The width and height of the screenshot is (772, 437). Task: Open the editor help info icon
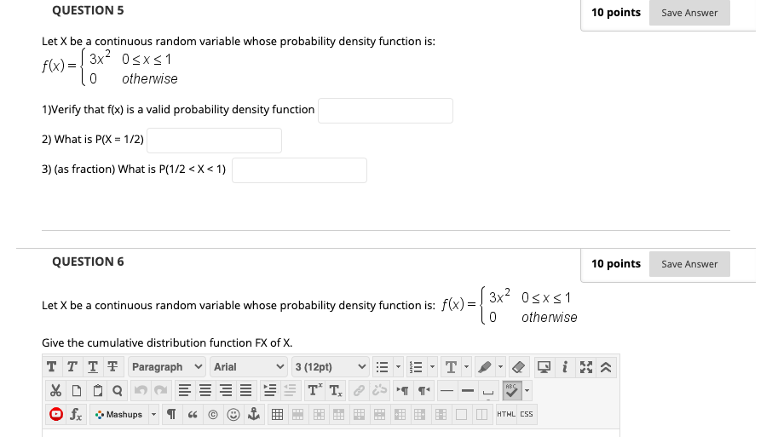tap(565, 367)
